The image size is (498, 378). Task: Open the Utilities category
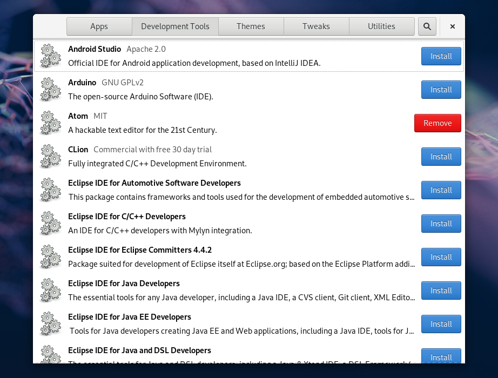pos(381,26)
